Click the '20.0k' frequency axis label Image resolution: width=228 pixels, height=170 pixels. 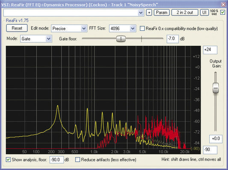pyautogui.click(x=185, y=152)
